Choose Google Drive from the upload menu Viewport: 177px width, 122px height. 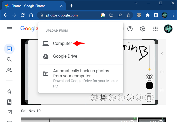tap(81, 56)
